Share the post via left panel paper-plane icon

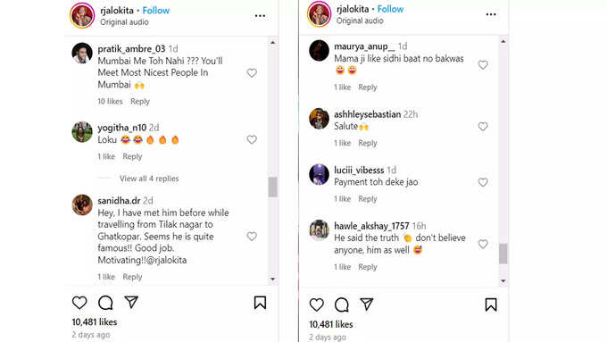131,302
